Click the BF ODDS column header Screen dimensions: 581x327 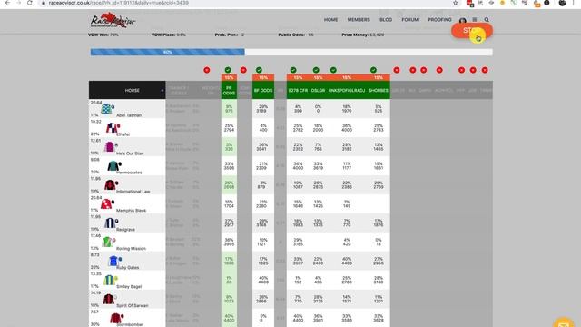[x=263, y=91]
